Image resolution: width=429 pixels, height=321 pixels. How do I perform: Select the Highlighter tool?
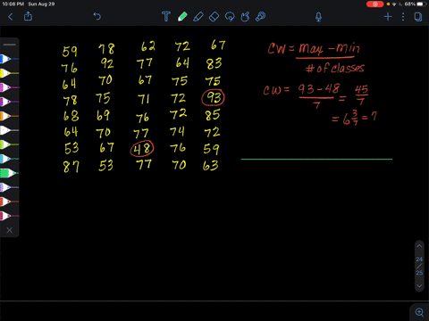coord(198,17)
